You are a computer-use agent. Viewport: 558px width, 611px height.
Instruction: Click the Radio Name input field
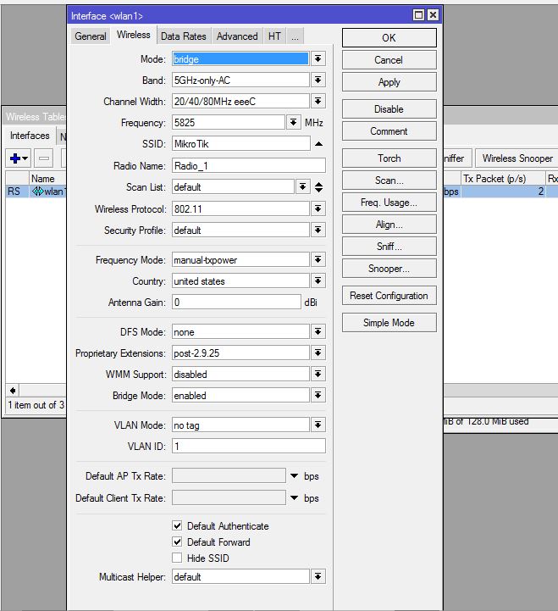pos(249,165)
